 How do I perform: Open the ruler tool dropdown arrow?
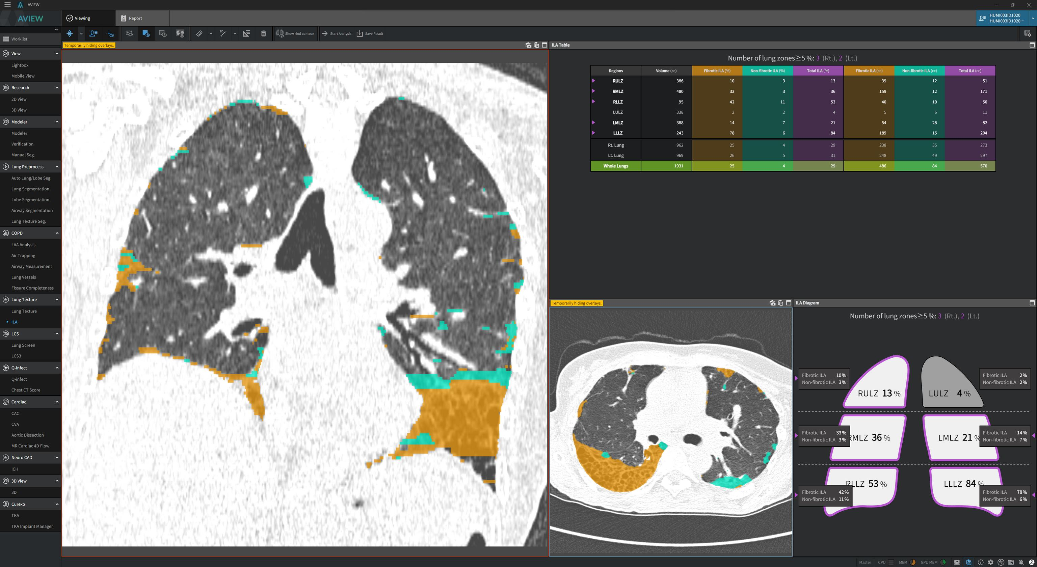click(x=211, y=33)
